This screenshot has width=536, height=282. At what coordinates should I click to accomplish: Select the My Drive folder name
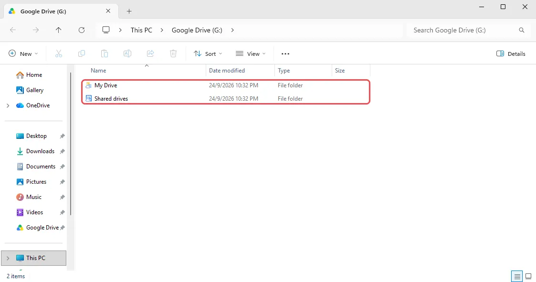click(105, 85)
